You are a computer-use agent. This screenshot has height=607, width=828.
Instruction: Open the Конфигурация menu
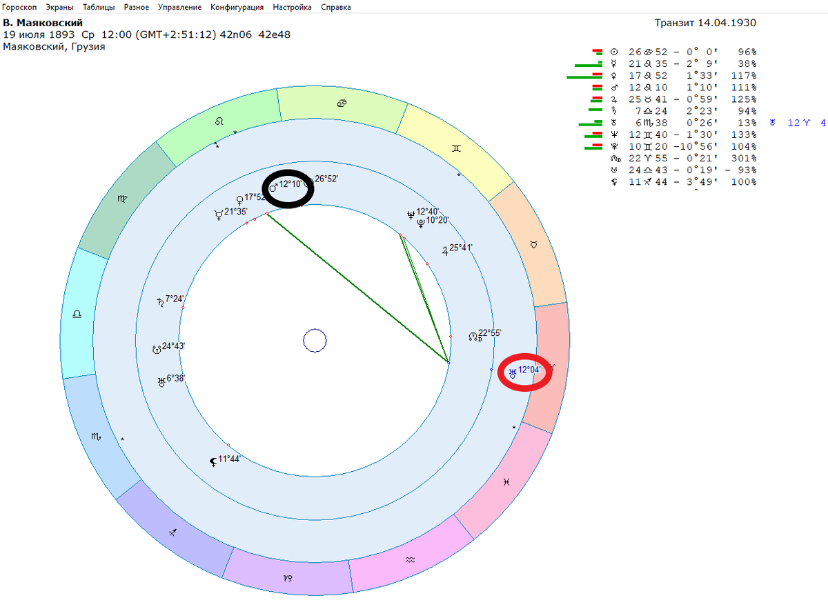coord(237,7)
